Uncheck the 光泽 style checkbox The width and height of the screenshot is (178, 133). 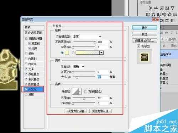point(26,69)
